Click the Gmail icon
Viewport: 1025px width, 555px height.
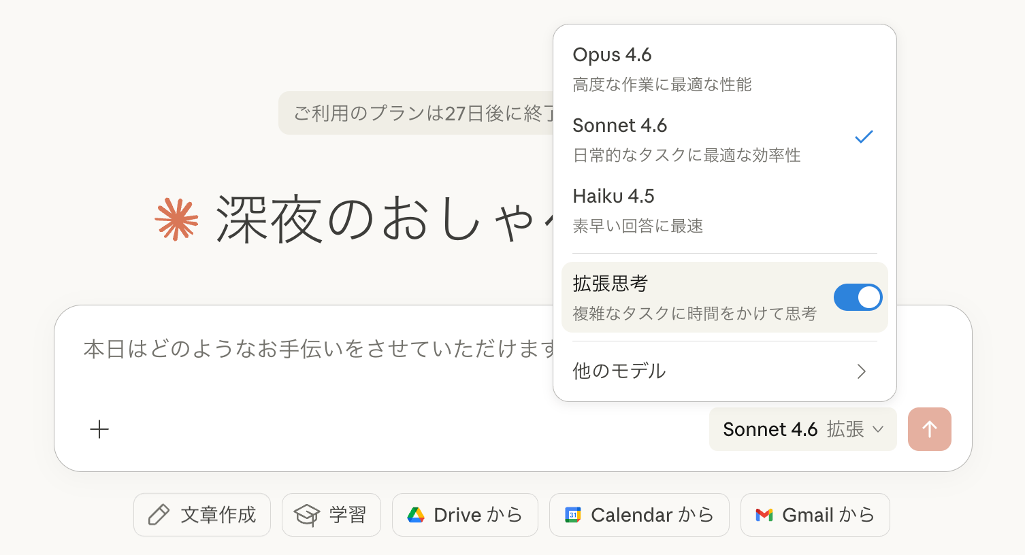[766, 515]
